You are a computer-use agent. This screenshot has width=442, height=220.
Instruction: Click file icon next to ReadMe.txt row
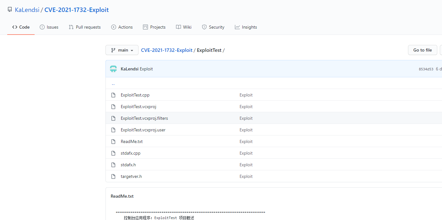pyautogui.click(x=113, y=141)
